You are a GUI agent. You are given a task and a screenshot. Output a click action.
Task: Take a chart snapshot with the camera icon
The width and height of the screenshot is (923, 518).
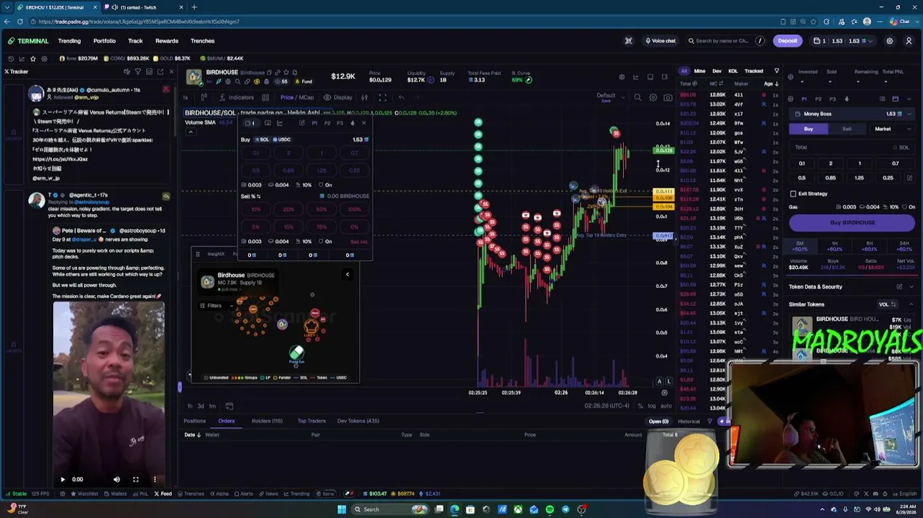[668, 98]
